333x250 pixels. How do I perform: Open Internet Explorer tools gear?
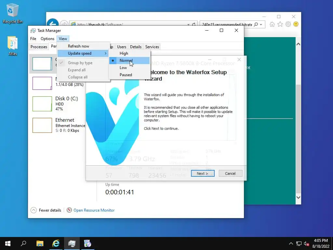click(288, 24)
